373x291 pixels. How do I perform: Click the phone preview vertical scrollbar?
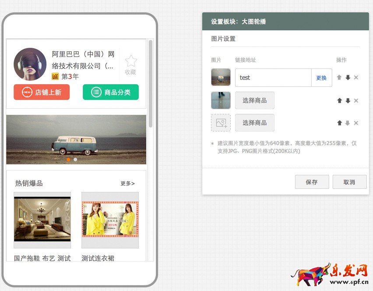click(151, 83)
